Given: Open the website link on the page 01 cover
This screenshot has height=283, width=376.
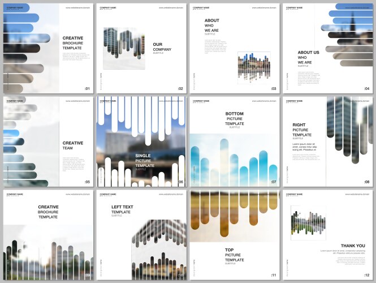Looking at the screenshot, I should click(x=78, y=8).
